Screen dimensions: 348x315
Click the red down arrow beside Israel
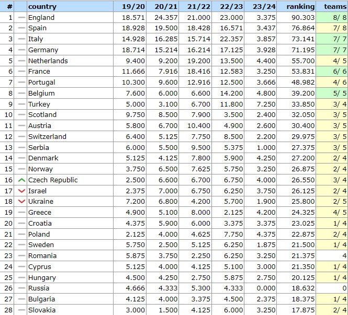coord(21,191)
